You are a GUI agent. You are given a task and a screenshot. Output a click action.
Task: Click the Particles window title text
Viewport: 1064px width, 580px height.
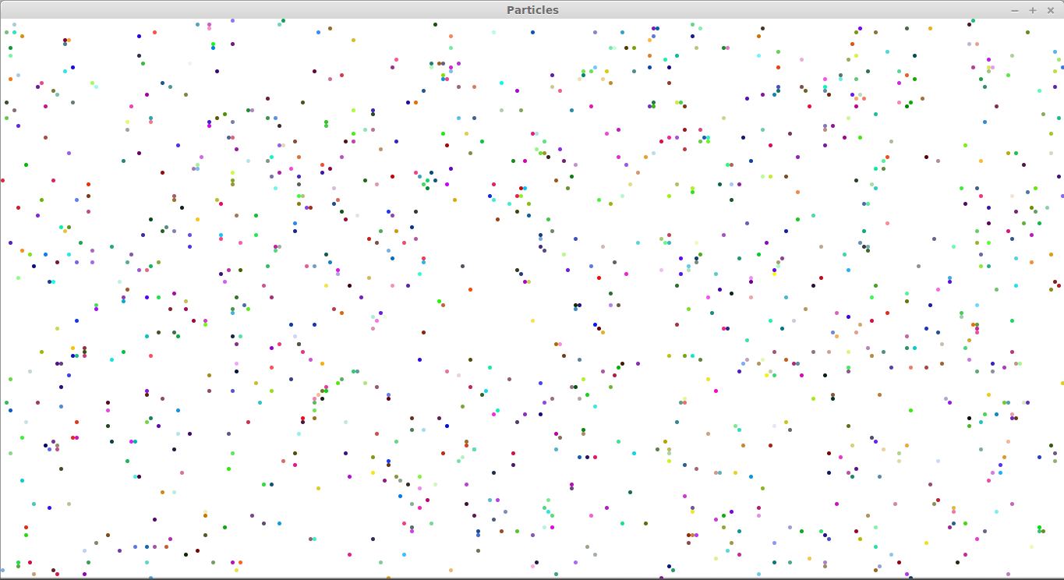[532, 10]
